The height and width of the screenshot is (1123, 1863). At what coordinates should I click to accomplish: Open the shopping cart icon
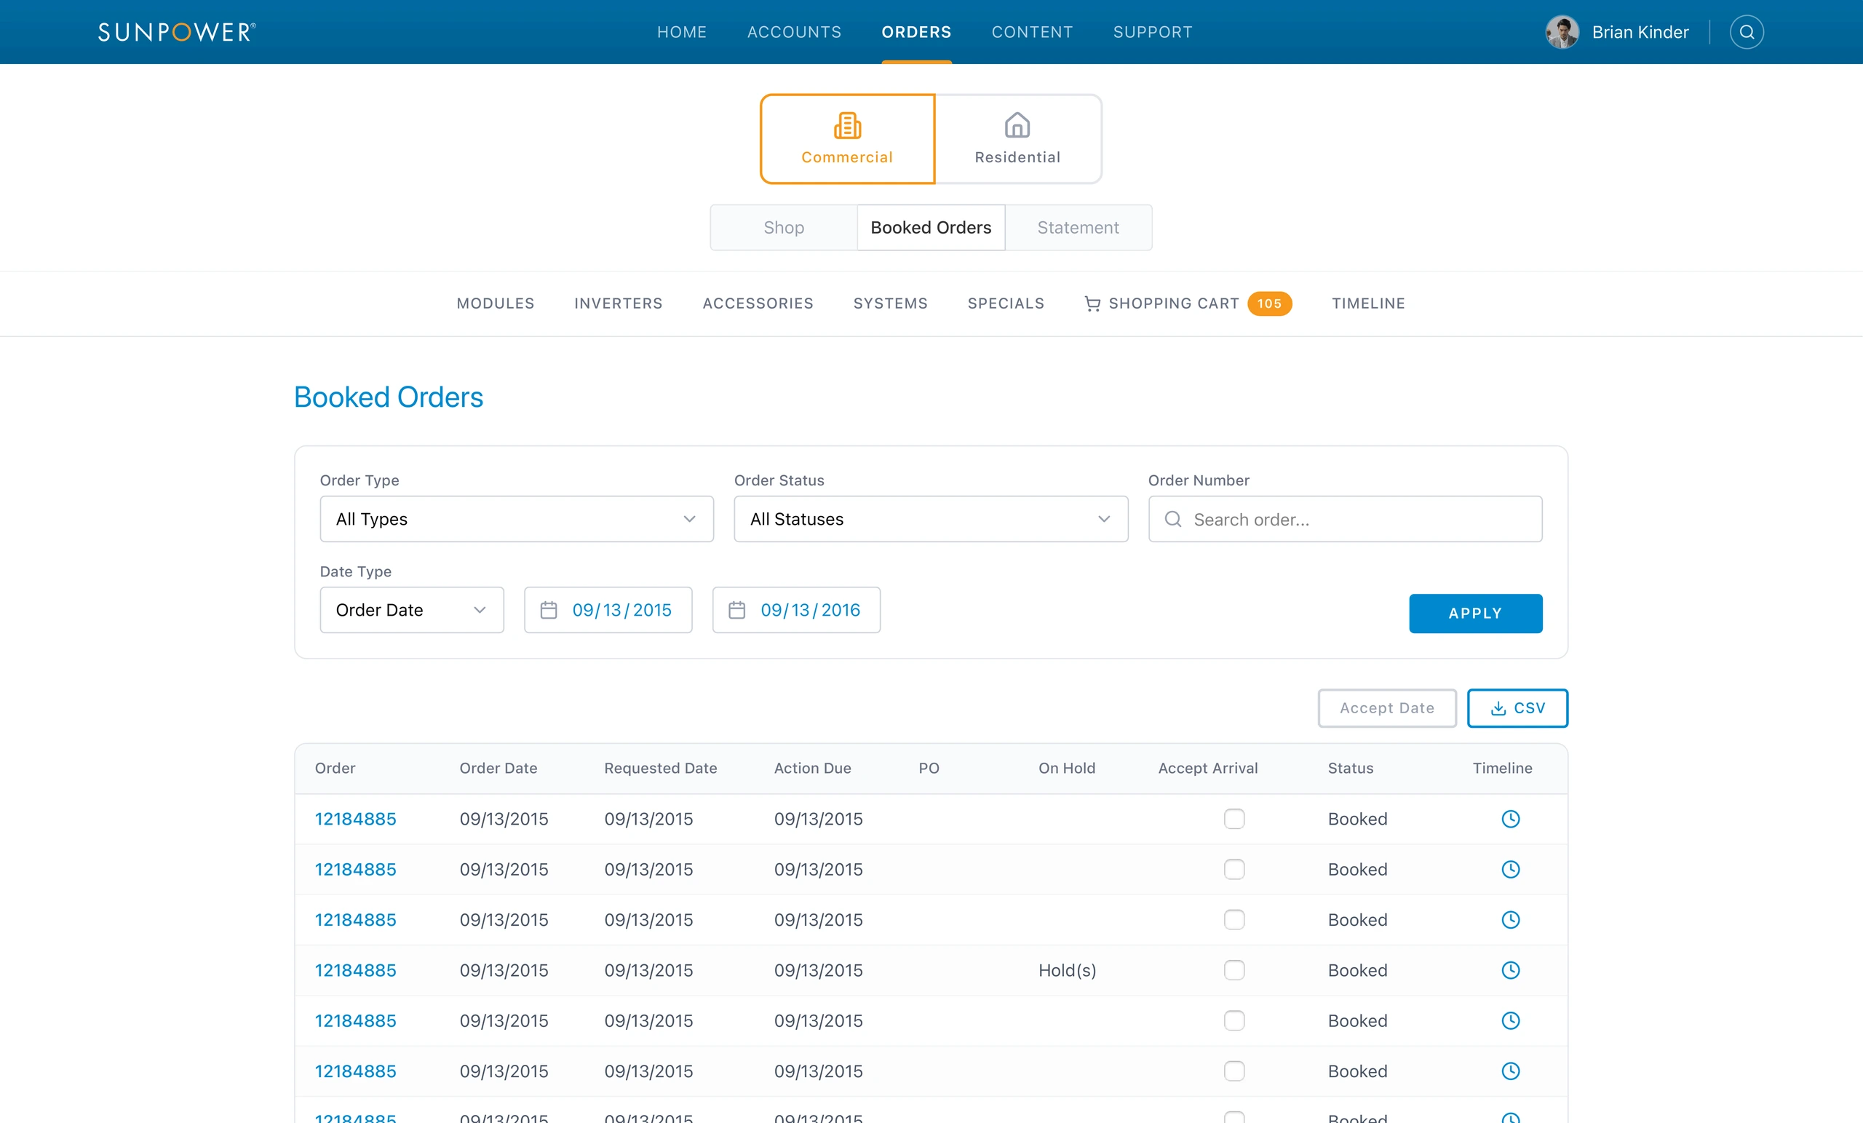pos(1092,303)
